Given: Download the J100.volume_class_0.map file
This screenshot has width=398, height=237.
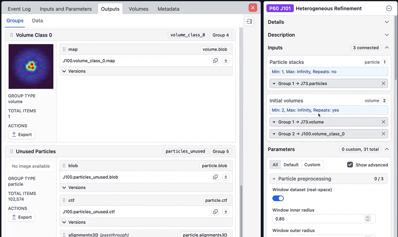Looking at the screenshot, I should tap(226, 61).
